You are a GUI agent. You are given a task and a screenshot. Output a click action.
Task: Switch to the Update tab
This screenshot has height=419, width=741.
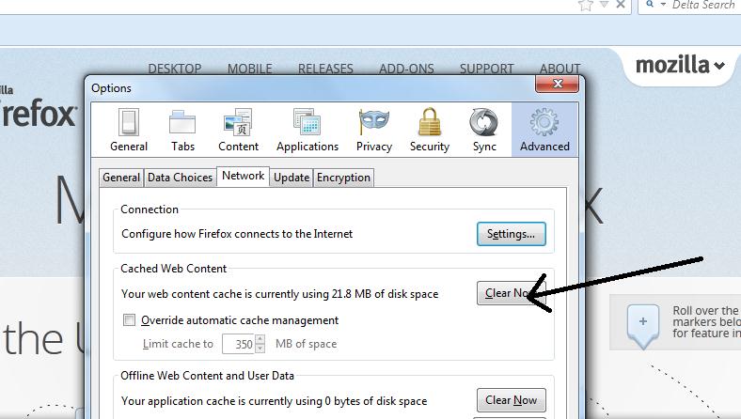tap(292, 178)
